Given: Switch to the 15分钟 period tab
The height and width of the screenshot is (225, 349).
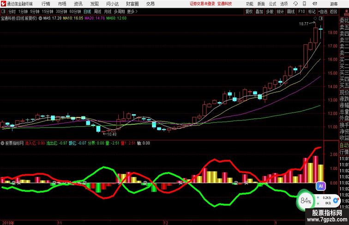Looking at the screenshot, I should point(48,12).
